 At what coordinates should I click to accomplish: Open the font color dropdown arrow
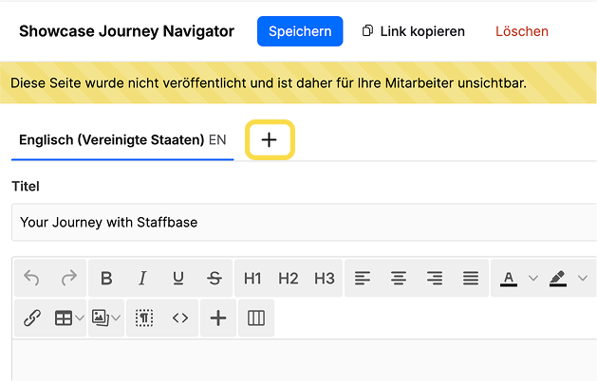tap(533, 279)
